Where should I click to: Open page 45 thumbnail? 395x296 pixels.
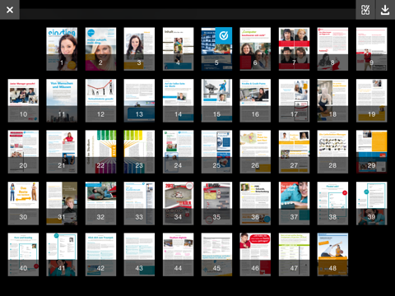216,255
